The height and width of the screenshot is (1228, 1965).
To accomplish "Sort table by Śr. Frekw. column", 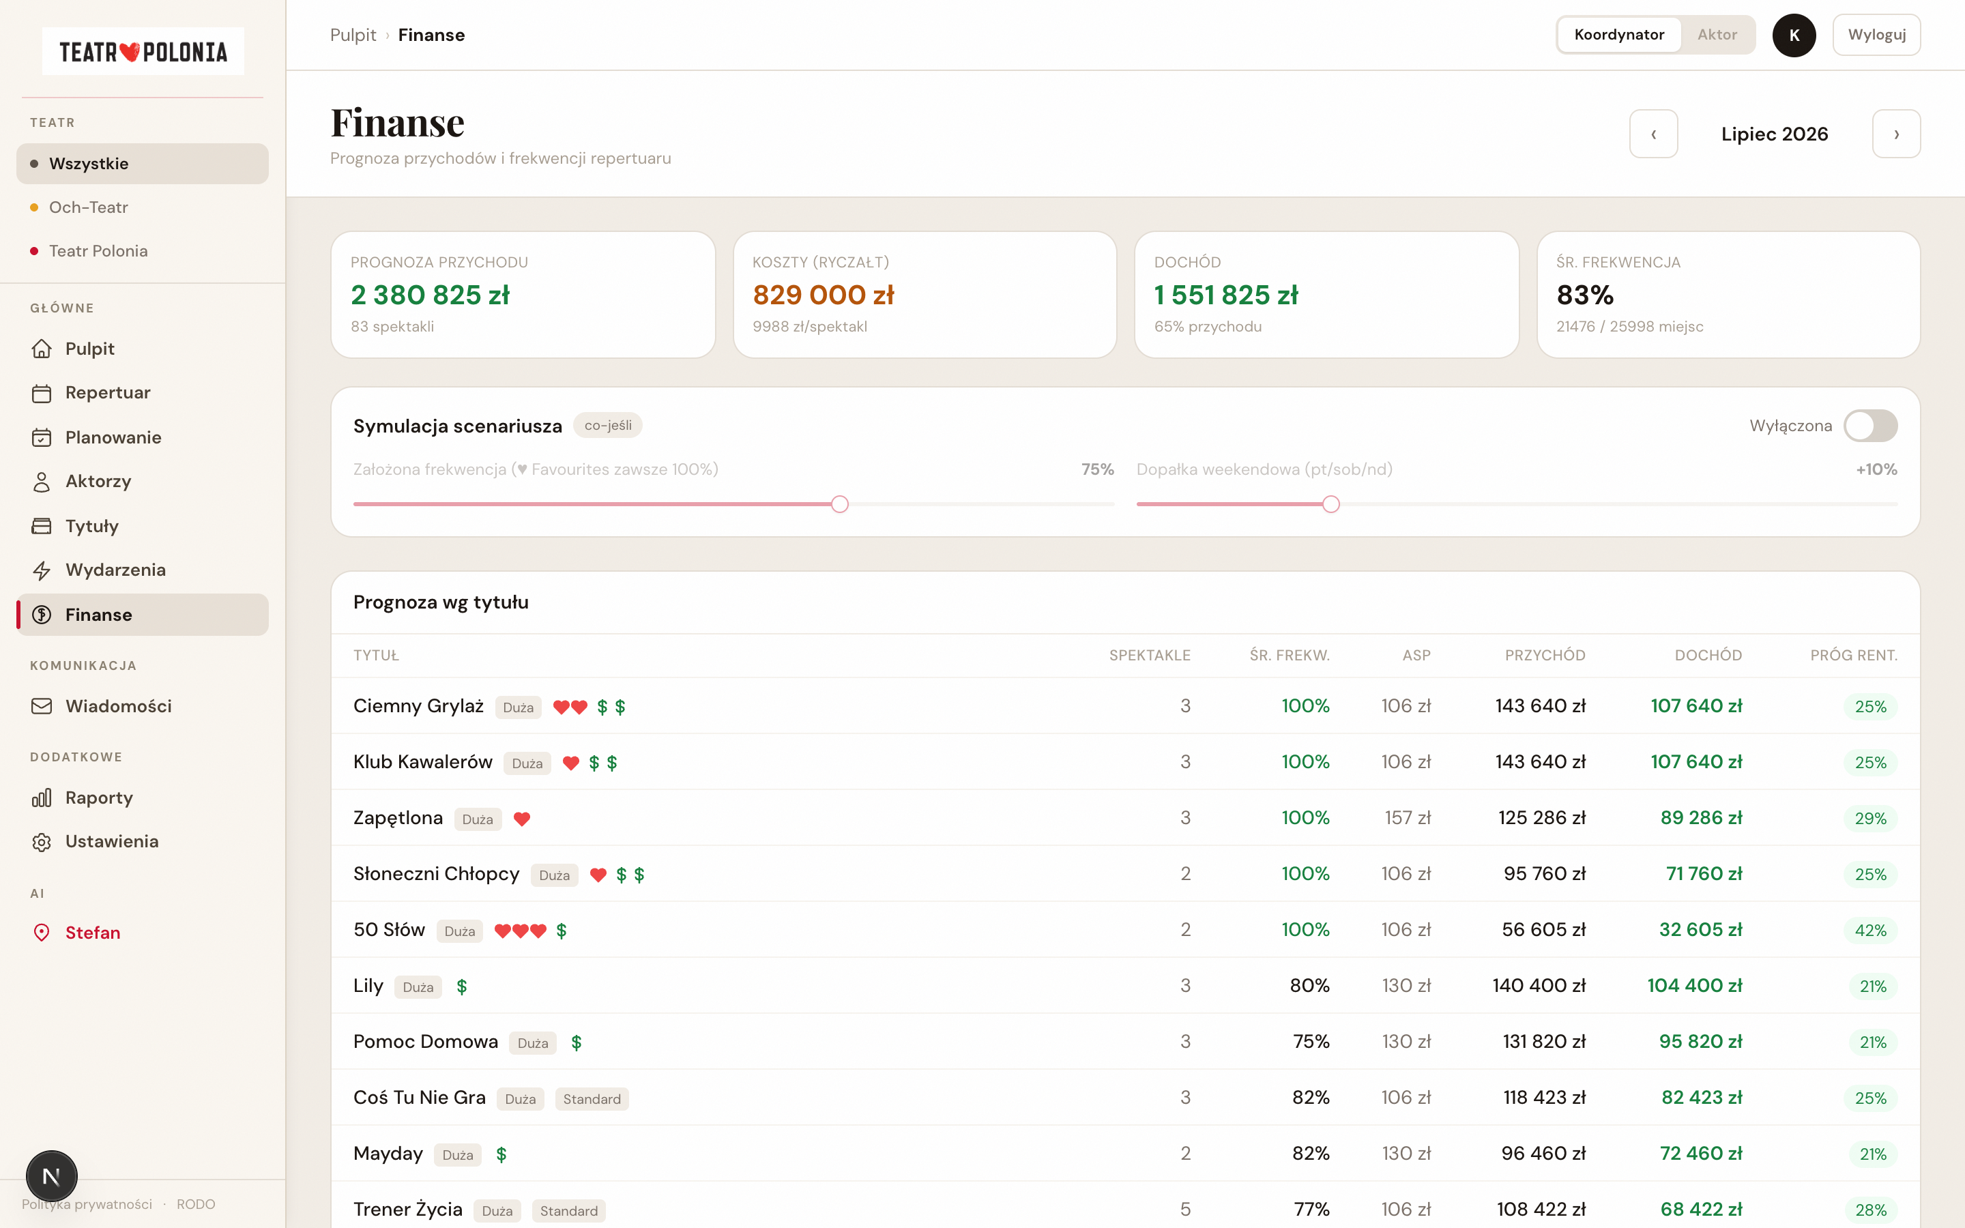I will tap(1290, 656).
